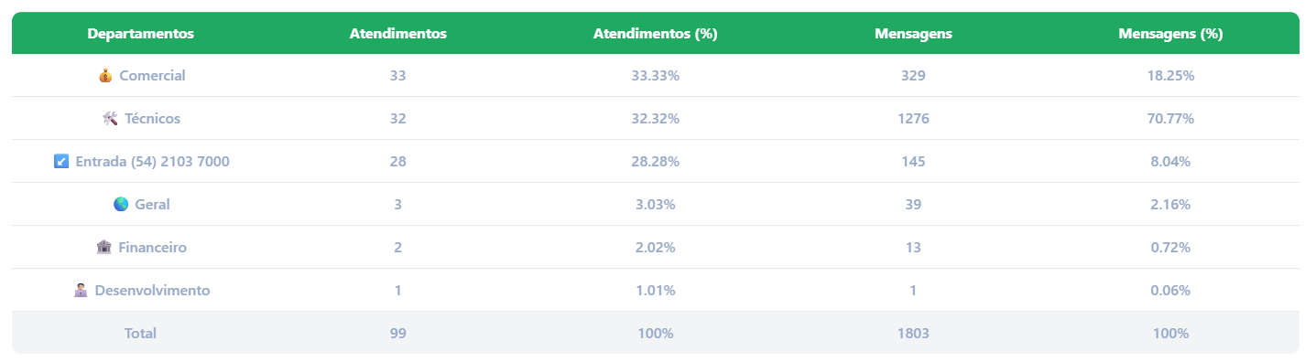Click the tools icon next to Técnicos
This screenshot has width=1316, height=362.
click(x=111, y=119)
